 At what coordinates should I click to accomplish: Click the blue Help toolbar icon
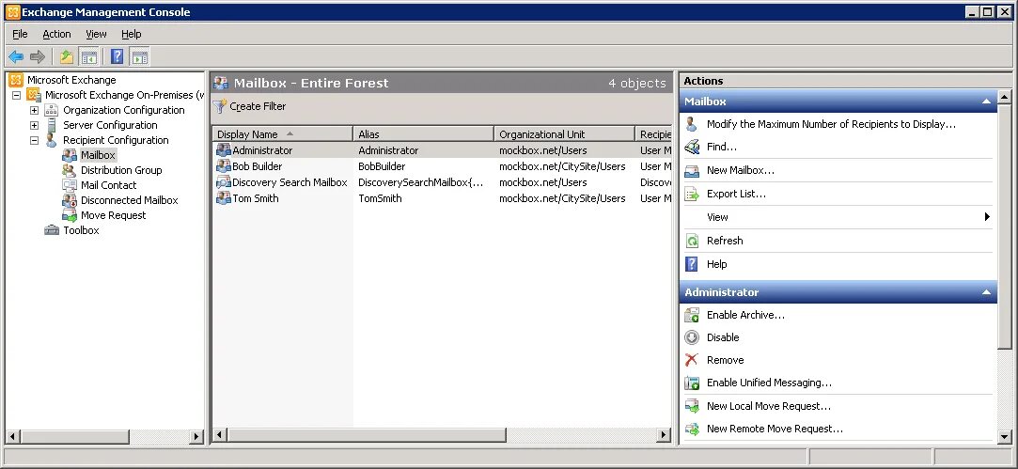coord(117,57)
